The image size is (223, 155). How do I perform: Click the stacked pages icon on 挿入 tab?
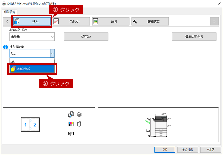tap(17, 22)
